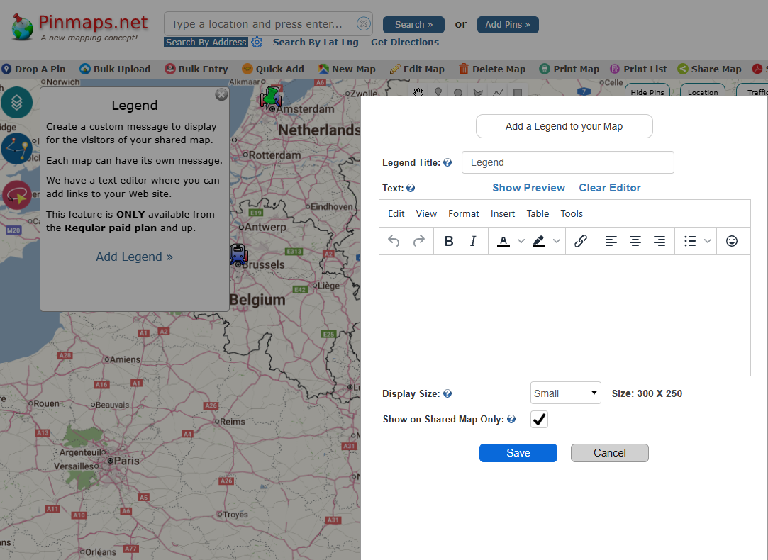Click the Shared Map Only help icon
The height and width of the screenshot is (560, 768).
point(511,419)
